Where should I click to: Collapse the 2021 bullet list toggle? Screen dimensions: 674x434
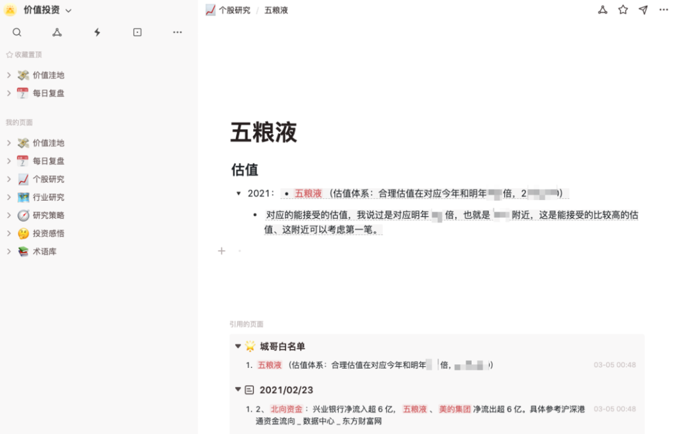tap(237, 194)
